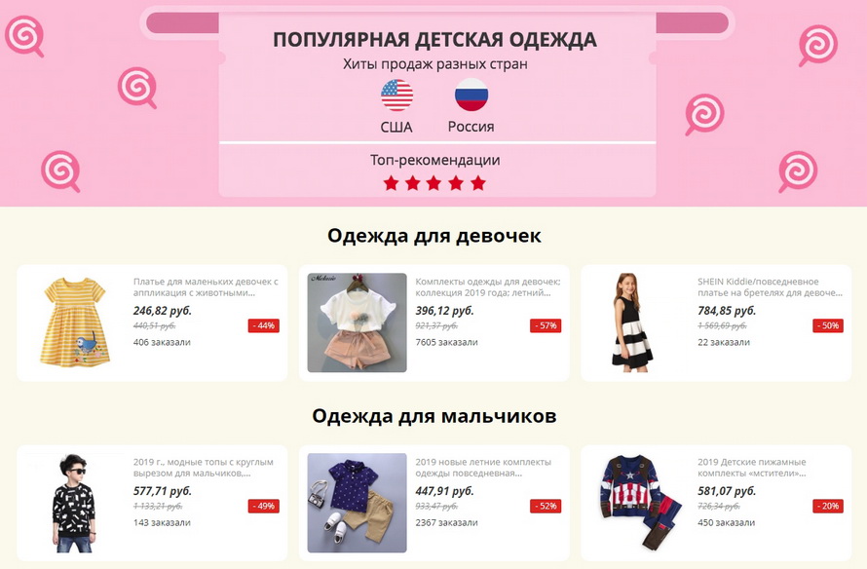This screenshot has width=867, height=569.
Task: Open the black and white striped dress thumbnail
Action: pyautogui.click(x=632, y=322)
